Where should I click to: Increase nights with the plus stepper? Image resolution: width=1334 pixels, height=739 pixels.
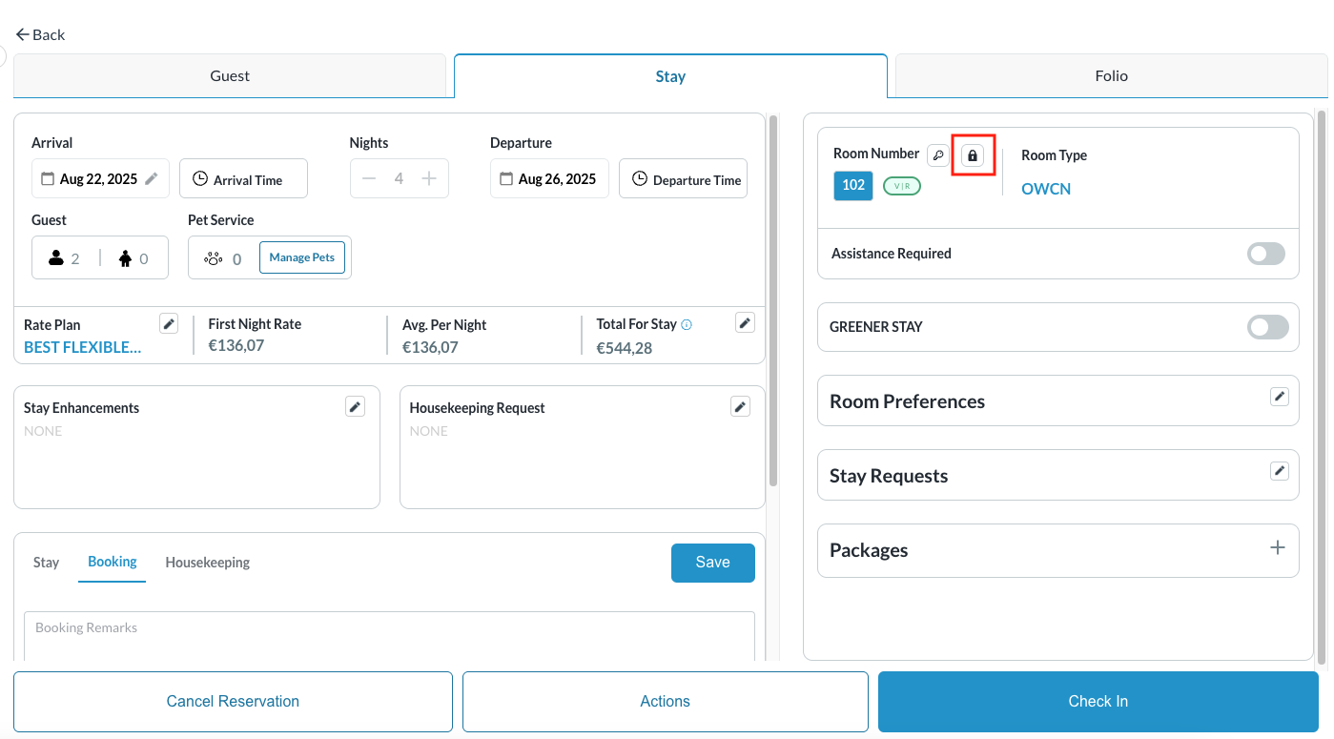point(429,178)
